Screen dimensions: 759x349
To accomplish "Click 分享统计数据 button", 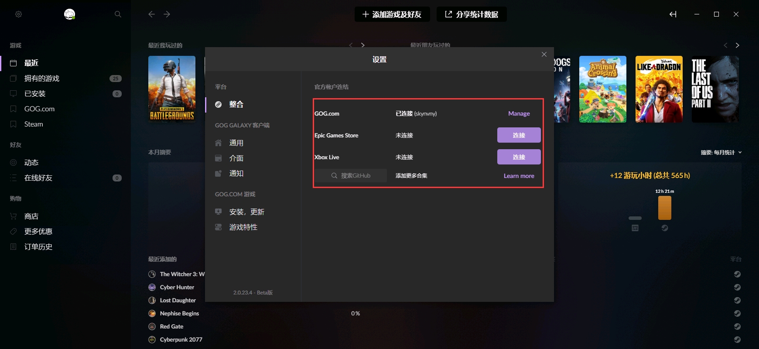I will pos(472,14).
